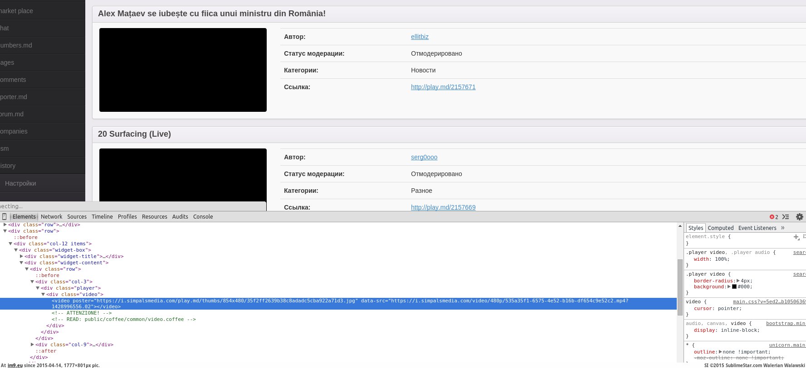Show more Styles tabs double chevron

pos(783,228)
